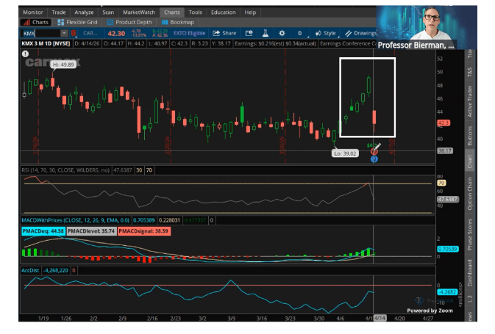This screenshot has height=334, width=495.
Task: Switch to the Trade tab
Action: [x=59, y=12]
